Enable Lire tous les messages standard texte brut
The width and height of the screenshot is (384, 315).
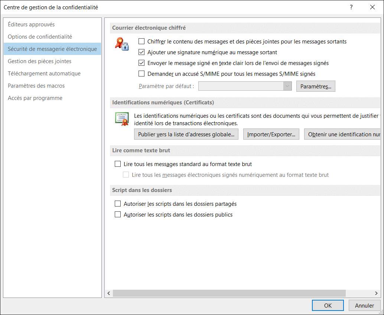[x=118, y=164]
